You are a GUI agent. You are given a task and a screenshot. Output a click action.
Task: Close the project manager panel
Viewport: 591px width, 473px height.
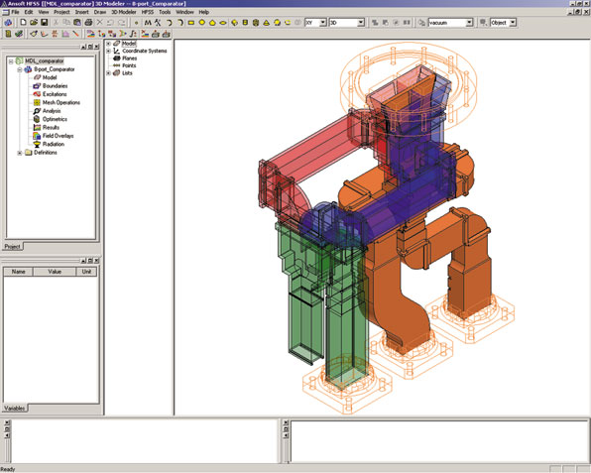point(96,47)
